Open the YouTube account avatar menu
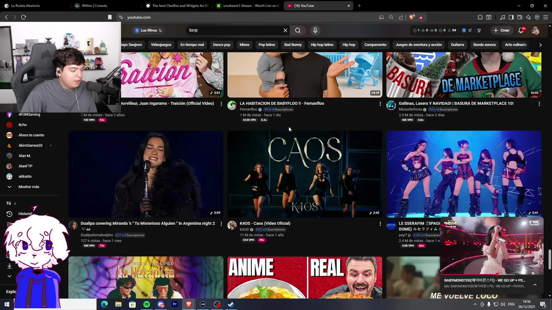The width and height of the screenshot is (552, 310). tap(536, 30)
